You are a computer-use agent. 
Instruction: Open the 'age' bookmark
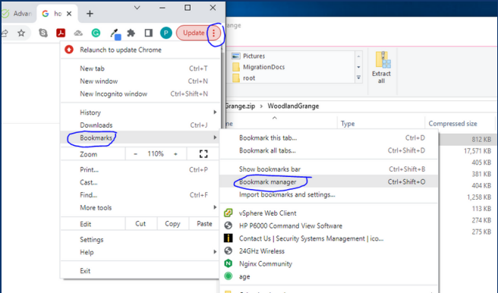[x=329, y=276]
